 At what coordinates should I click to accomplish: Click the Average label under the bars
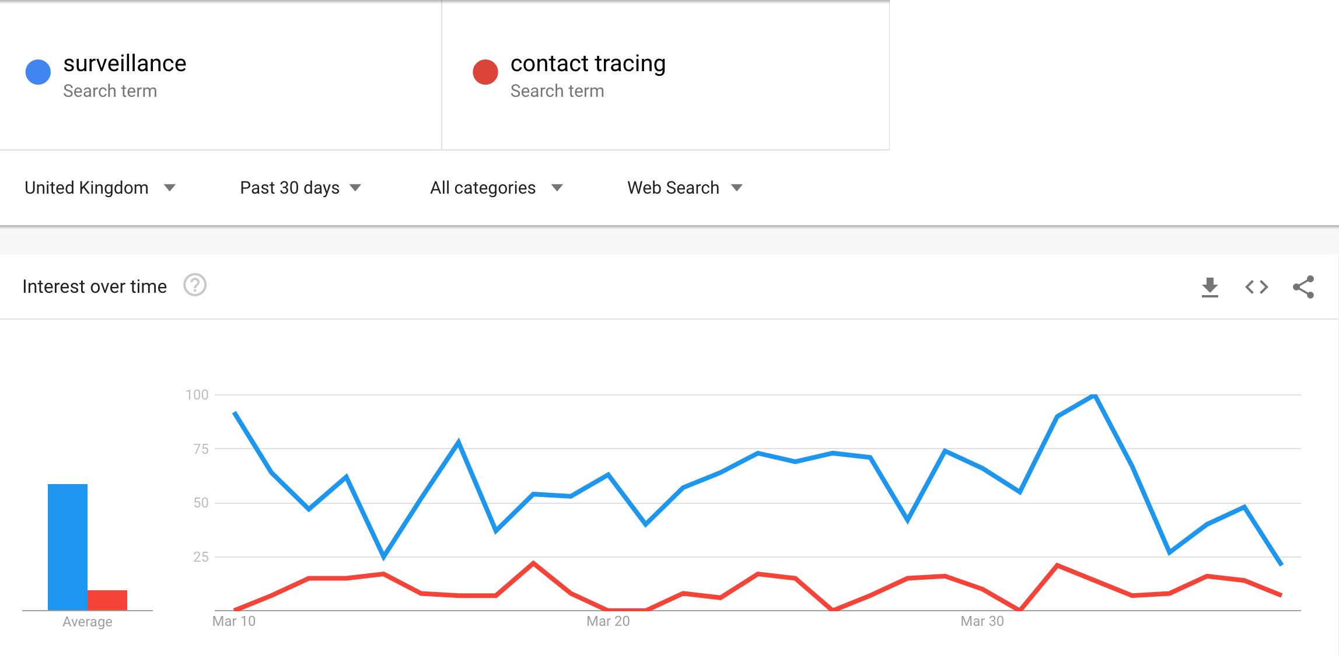[x=88, y=622]
